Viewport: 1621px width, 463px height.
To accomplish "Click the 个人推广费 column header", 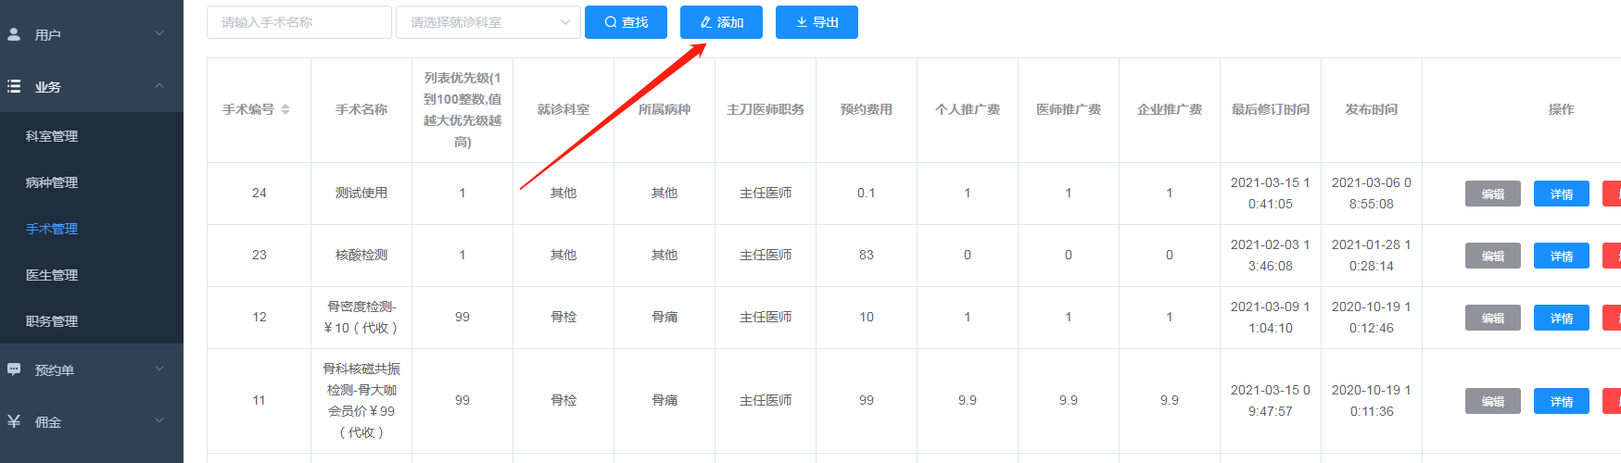I will point(968,109).
